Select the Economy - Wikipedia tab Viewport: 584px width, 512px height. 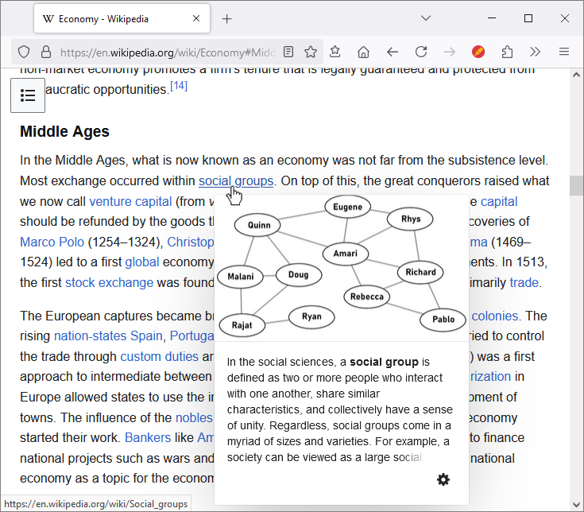pos(122,18)
